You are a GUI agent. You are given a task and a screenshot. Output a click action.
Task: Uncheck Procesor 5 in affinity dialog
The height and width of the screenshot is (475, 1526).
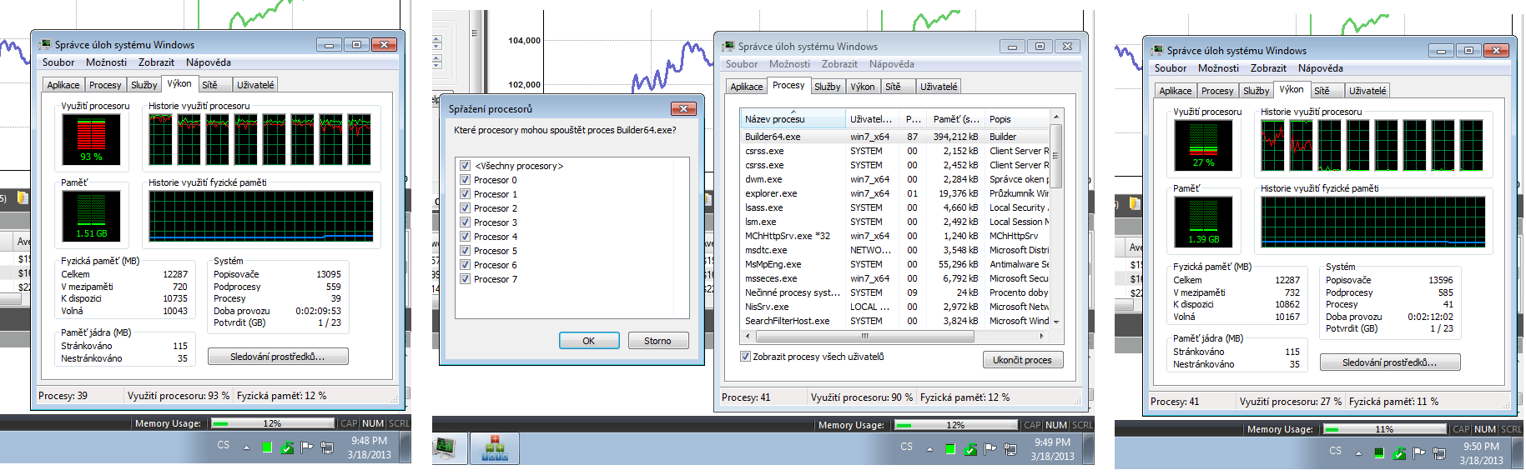pyautogui.click(x=465, y=251)
